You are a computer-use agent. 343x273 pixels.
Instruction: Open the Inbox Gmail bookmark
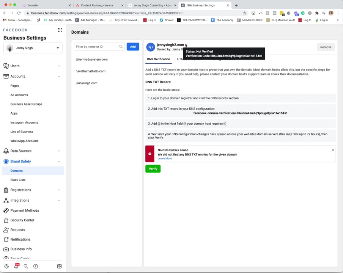coord(17,20)
